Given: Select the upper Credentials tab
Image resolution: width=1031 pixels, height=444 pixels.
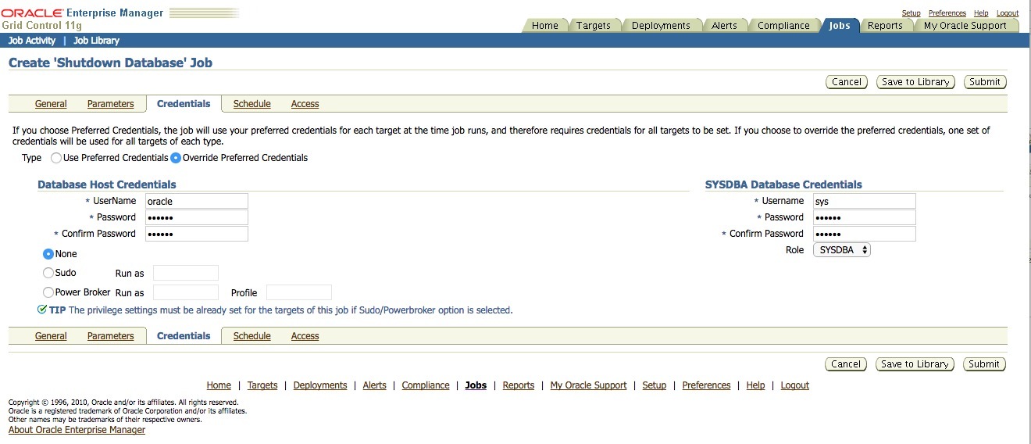Looking at the screenshot, I should pos(184,104).
